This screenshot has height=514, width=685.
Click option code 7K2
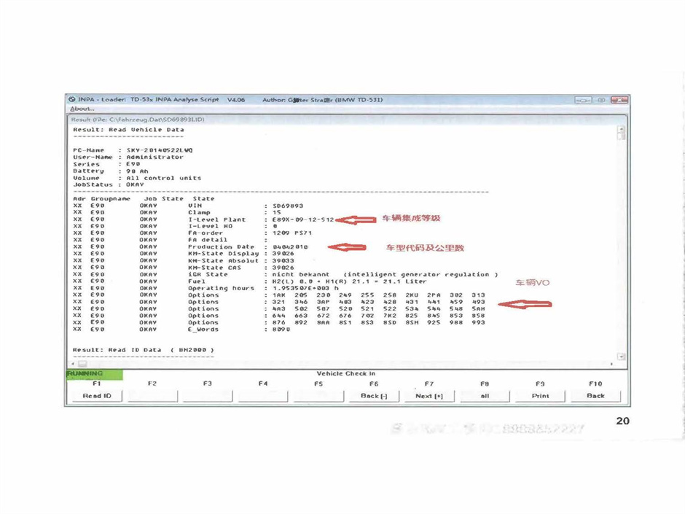point(389,316)
